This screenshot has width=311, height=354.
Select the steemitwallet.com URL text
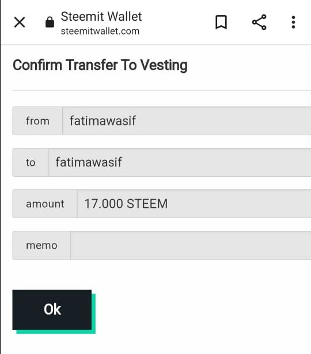tap(100, 31)
